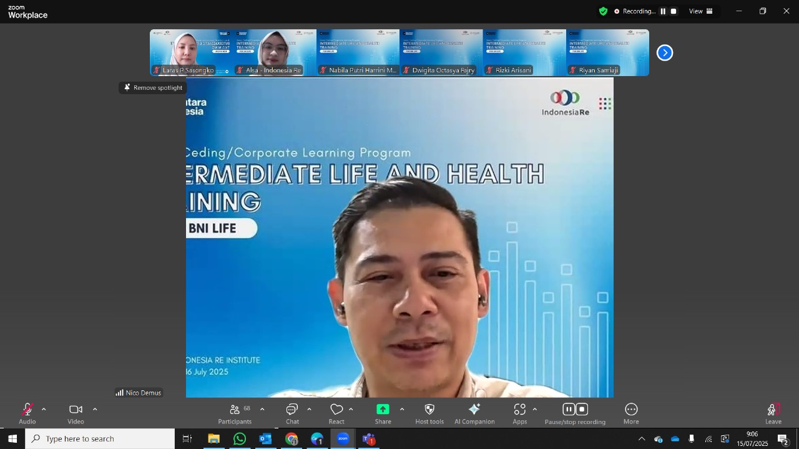
Task: Show hidden system tray icons
Action: point(641,439)
